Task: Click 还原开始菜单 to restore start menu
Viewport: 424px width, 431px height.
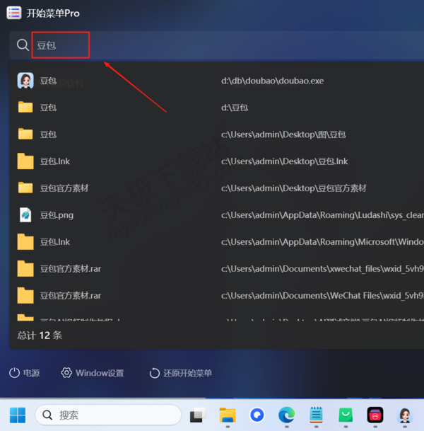Action: [181, 373]
